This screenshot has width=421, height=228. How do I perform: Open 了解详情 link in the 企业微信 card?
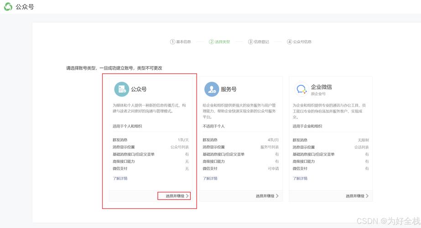click(x=300, y=178)
